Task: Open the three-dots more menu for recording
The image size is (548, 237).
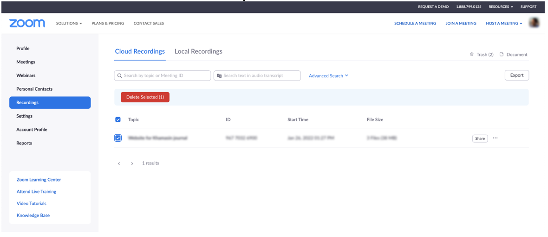Action: pos(495,138)
